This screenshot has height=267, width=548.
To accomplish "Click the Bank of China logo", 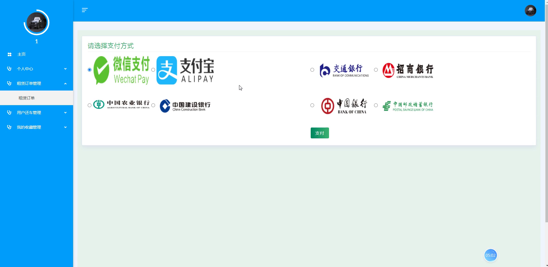I will coord(344,106).
